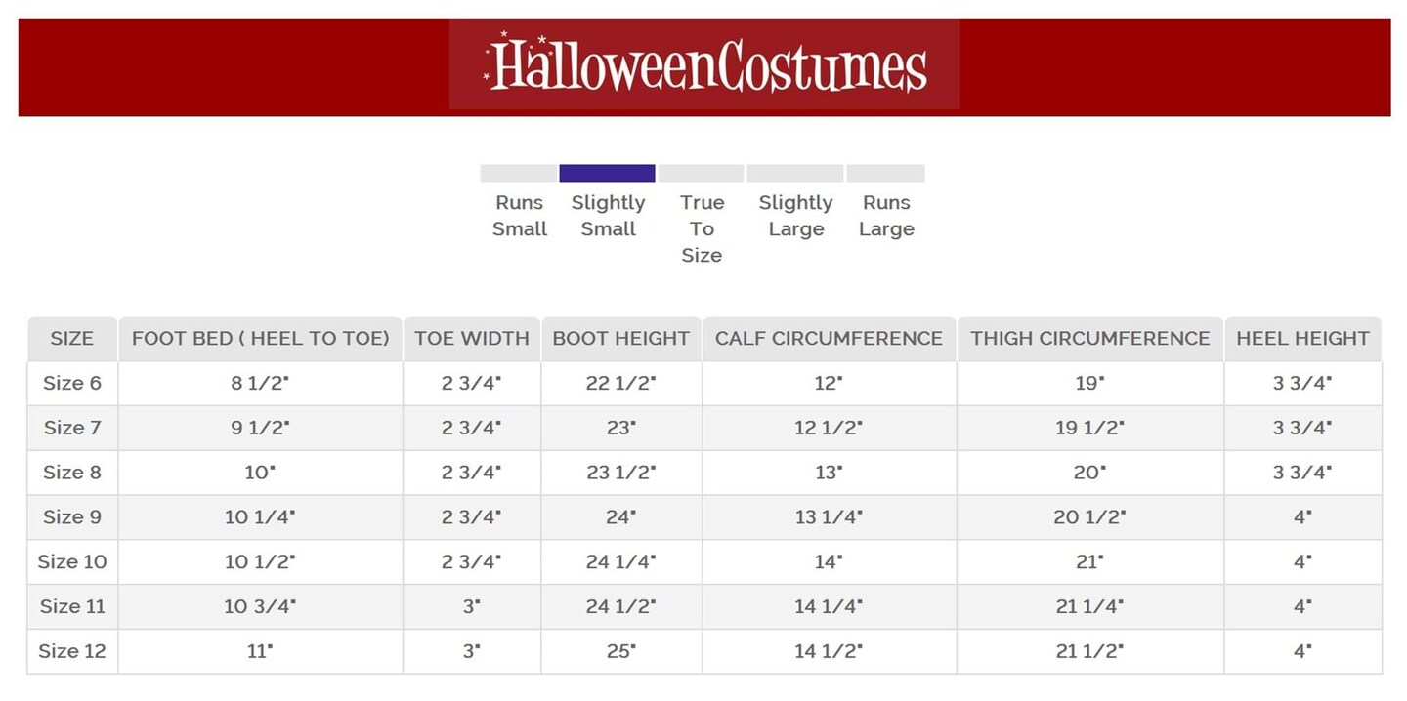Select the True To Size bar segment
Image resolution: width=1407 pixels, height=701 pixels.
(x=701, y=174)
